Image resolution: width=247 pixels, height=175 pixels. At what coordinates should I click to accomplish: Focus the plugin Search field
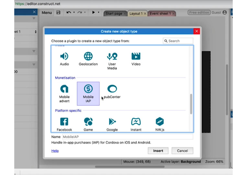[178, 41]
